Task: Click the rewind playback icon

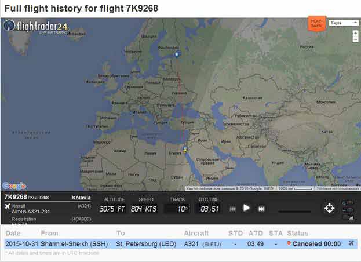Action: [x=232, y=208]
